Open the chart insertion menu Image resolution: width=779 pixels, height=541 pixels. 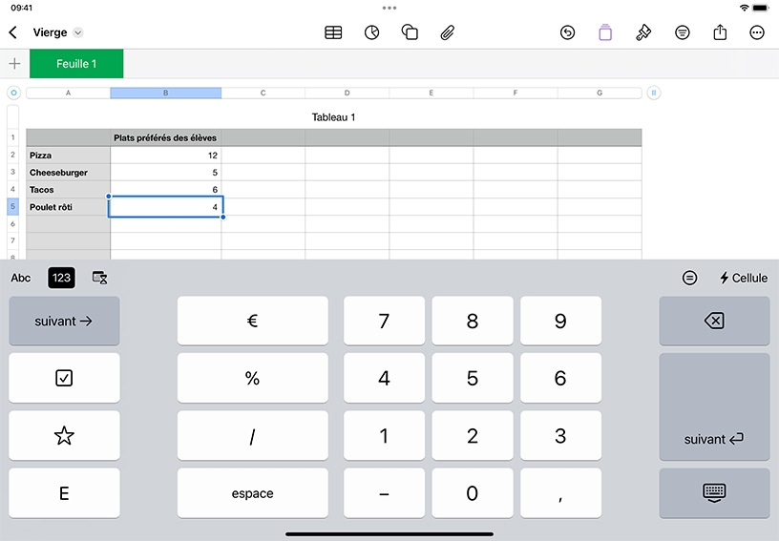[x=371, y=32]
